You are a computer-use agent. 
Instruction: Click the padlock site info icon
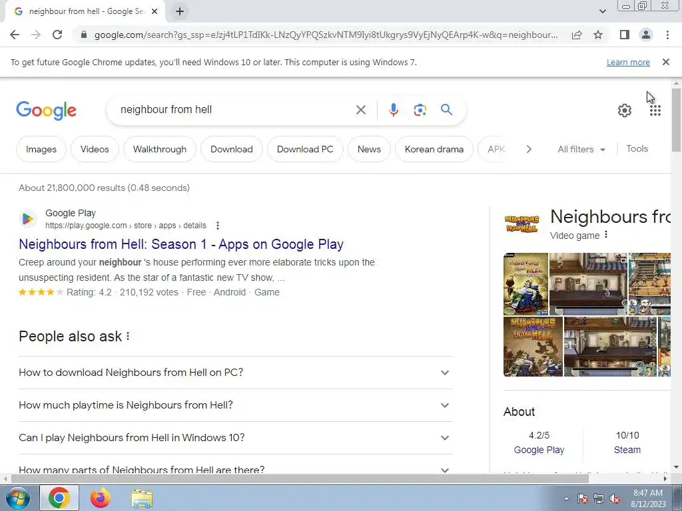click(x=84, y=35)
